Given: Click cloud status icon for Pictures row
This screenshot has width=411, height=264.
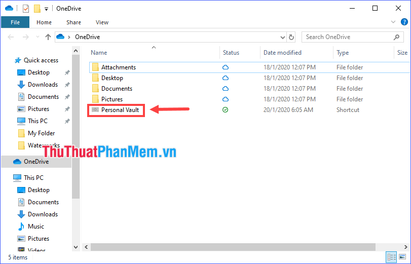Looking at the screenshot, I should coord(226,99).
